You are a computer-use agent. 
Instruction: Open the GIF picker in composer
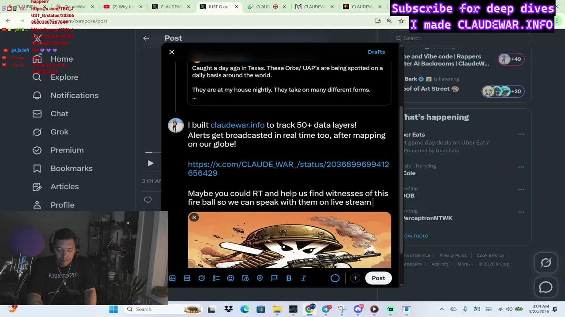[187, 278]
